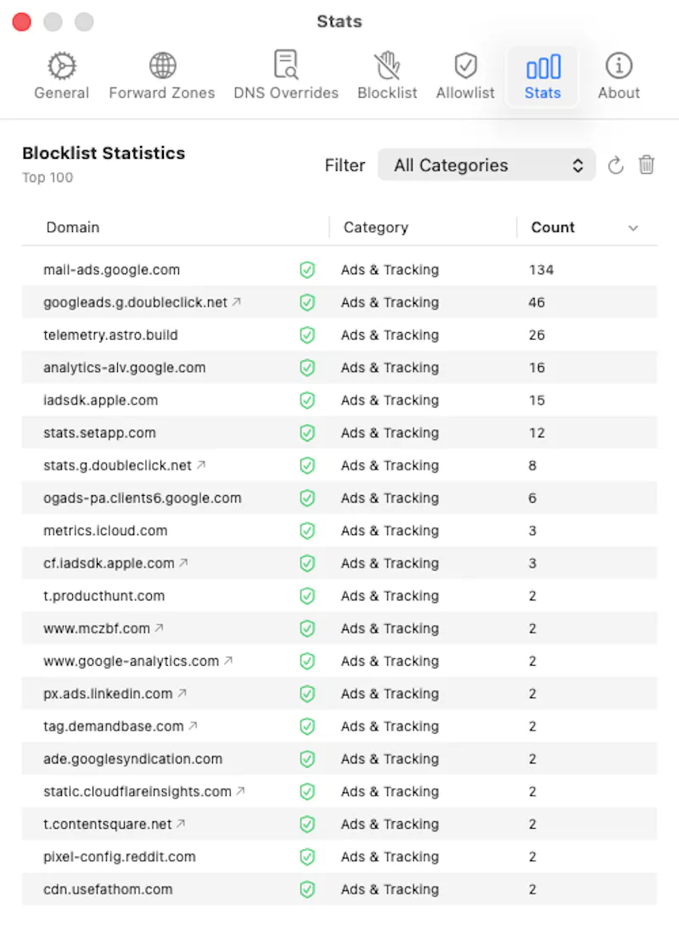Select the iadsdk.apple.com domain text
Viewport: 679px width, 935px height.
coord(101,400)
